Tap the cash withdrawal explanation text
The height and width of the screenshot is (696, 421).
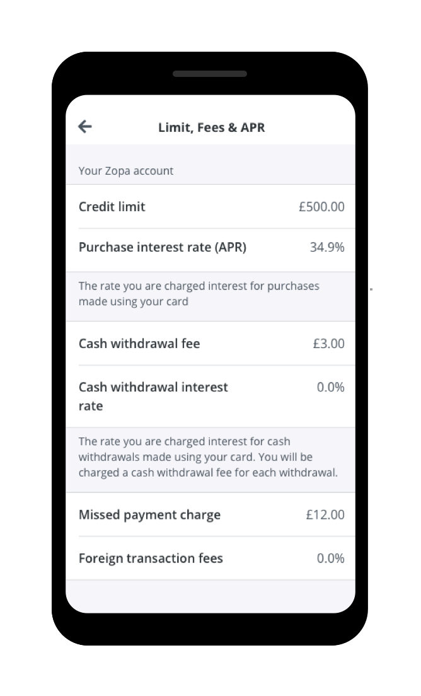209,456
